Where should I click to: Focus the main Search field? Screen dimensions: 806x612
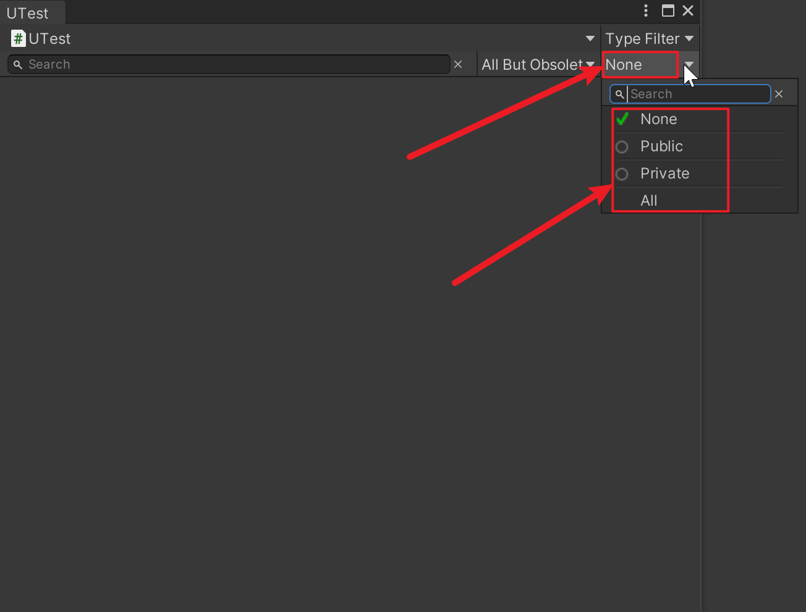(229, 64)
